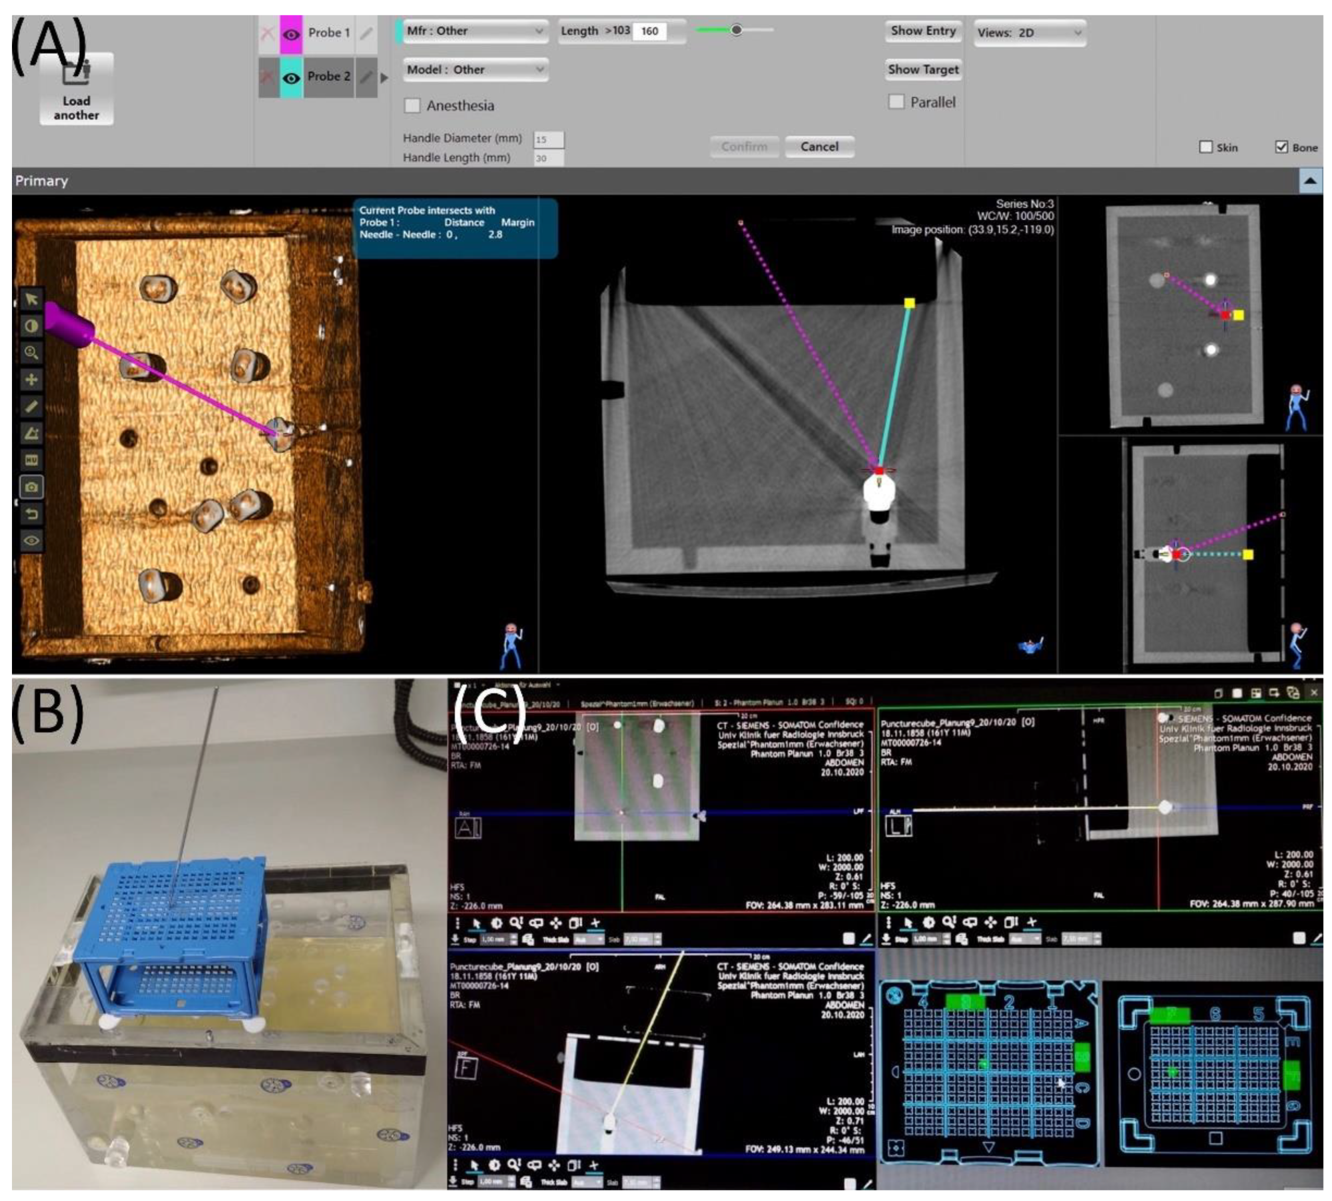The height and width of the screenshot is (1201, 1332).
Task: Click the undo arrow in the toolbar
Action: (x=31, y=514)
